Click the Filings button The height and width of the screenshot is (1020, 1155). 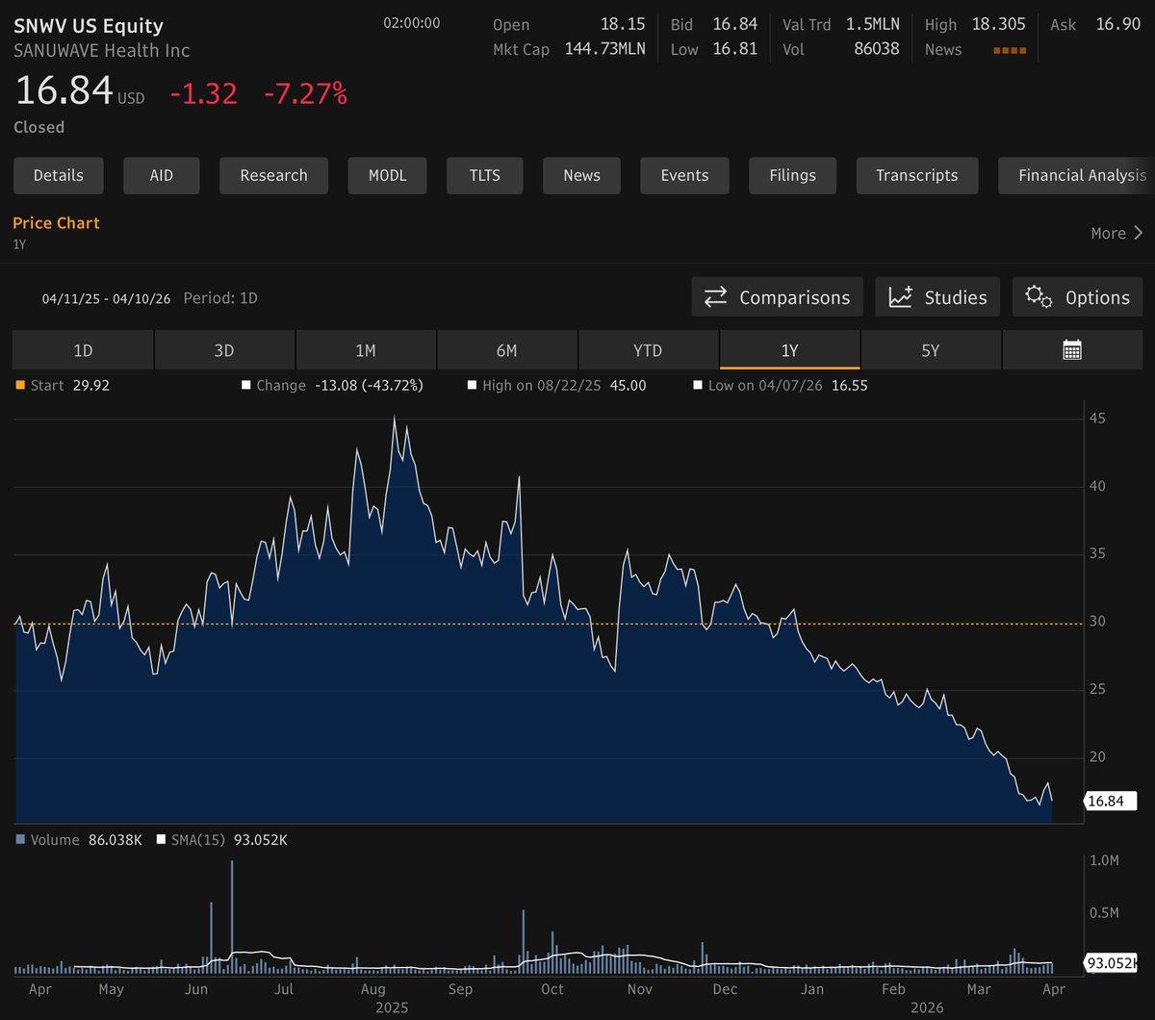coord(792,175)
